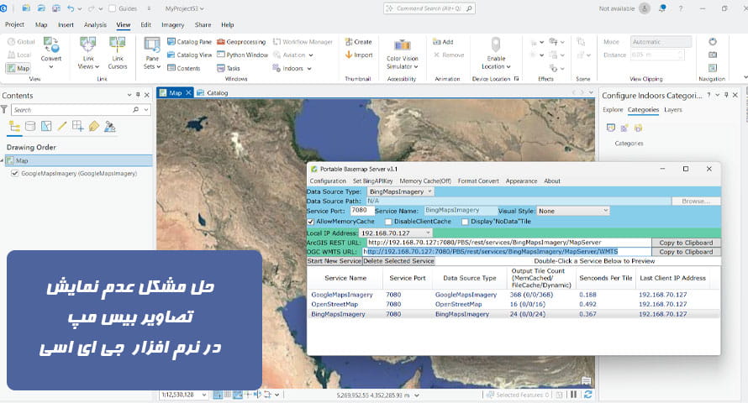Open the Local IP Address dropdown
Image resolution: width=748 pixels, height=403 pixels.
(x=396, y=233)
